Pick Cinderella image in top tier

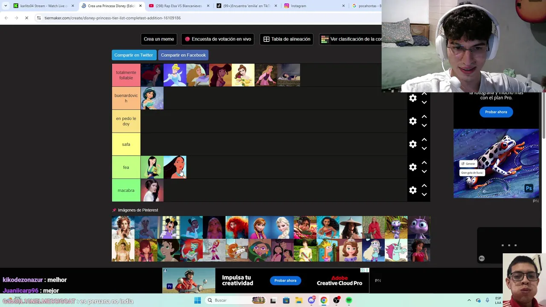point(175,75)
